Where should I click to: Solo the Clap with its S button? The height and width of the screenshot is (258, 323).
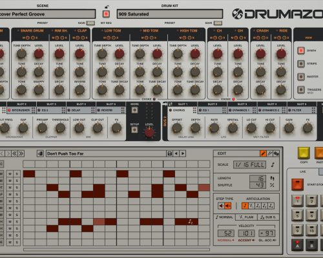tap(82, 38)
